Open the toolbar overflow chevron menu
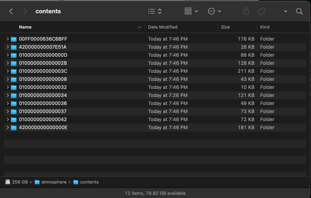The width and height of the screenshot is (311, 198). click(x=286, y=11)
